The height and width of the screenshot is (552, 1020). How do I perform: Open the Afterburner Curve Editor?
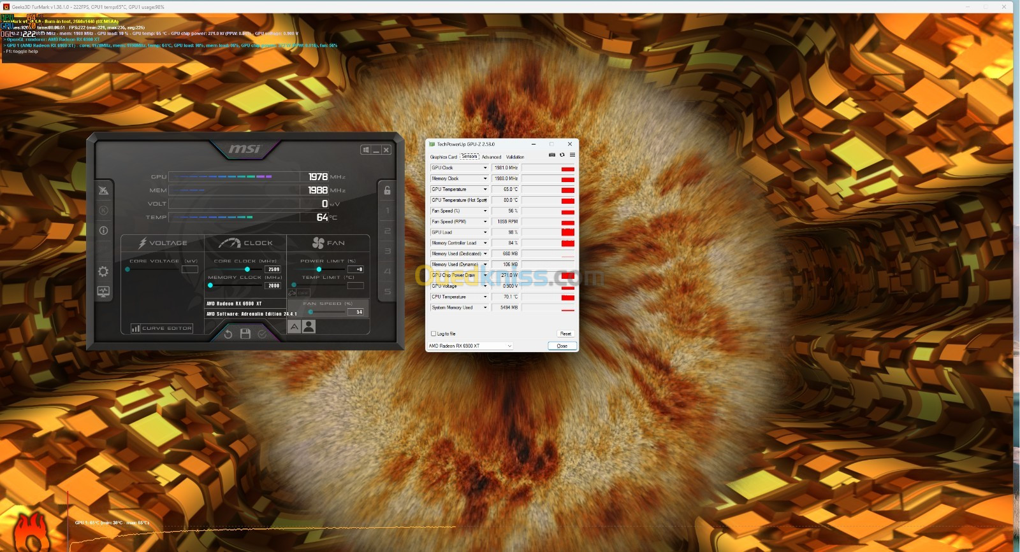162,329
